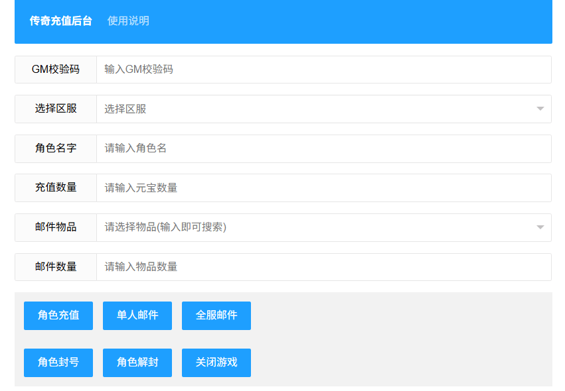The image size is (565, 391).
Task: Click the 邮件物品 row label
Action: pos(55,227)
